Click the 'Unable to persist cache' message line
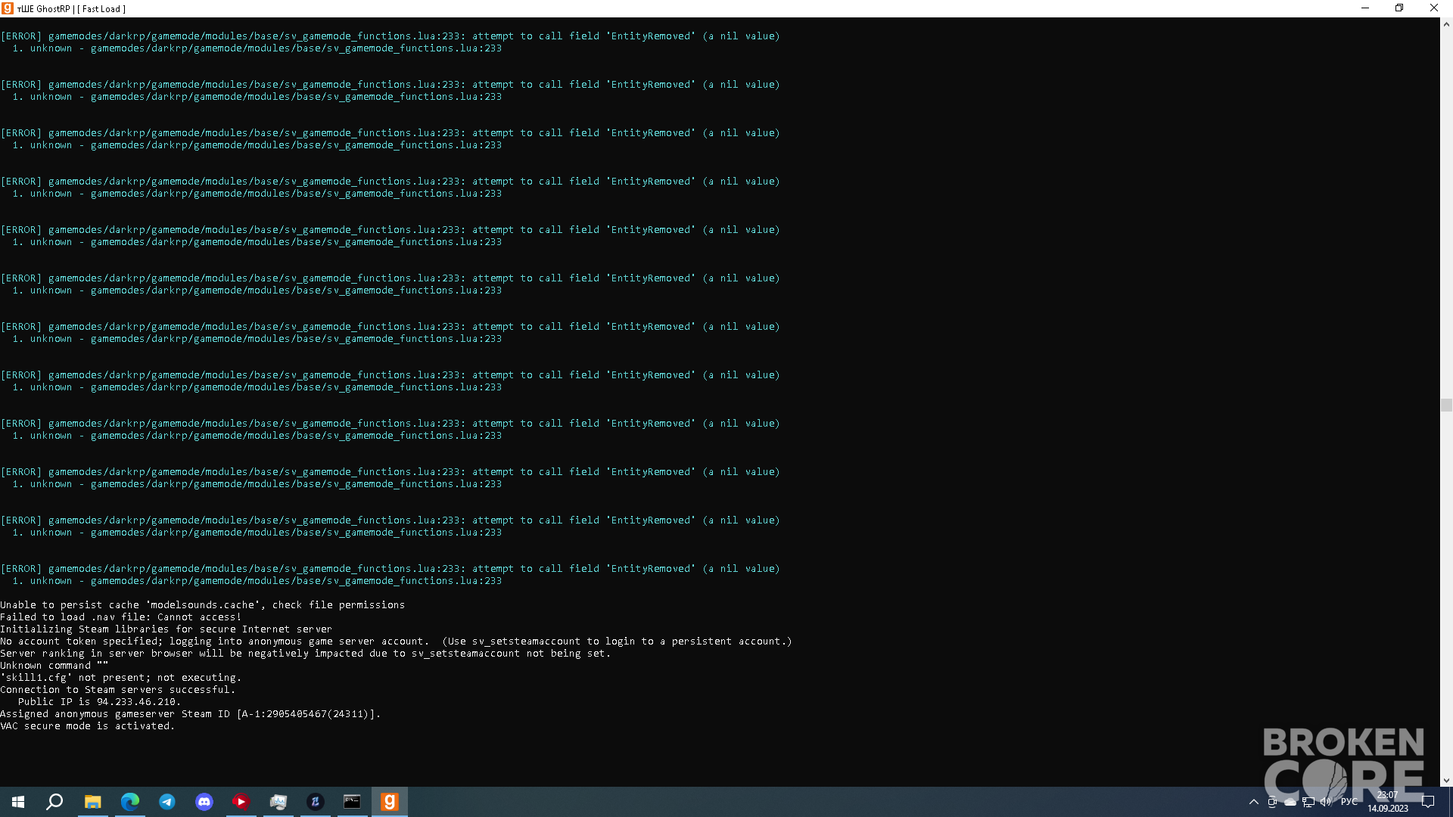This screenshot has height=817, width=1453. pos(203,605)
